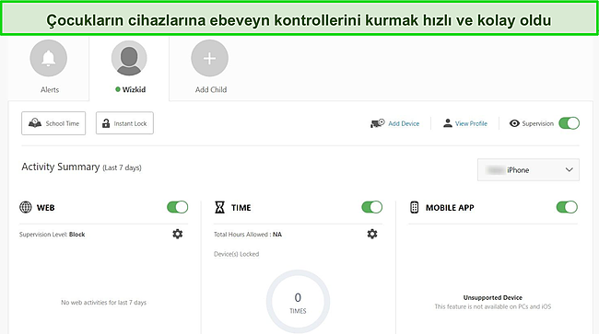This screenshot has height=334, width=599.
Task: Select the Wizkid profile avatar
Action: [x=129, y=58]
